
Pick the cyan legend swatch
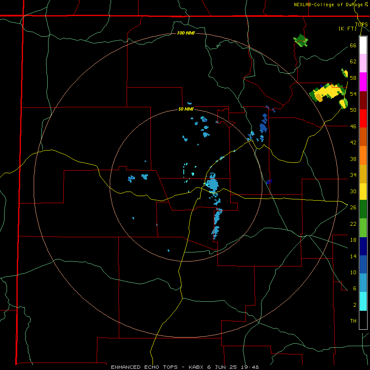(363, 301)
